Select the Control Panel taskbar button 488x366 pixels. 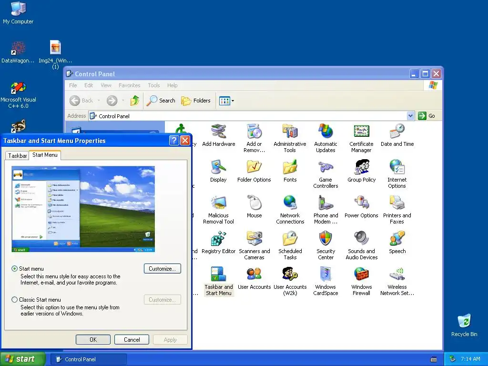point(88,359)
